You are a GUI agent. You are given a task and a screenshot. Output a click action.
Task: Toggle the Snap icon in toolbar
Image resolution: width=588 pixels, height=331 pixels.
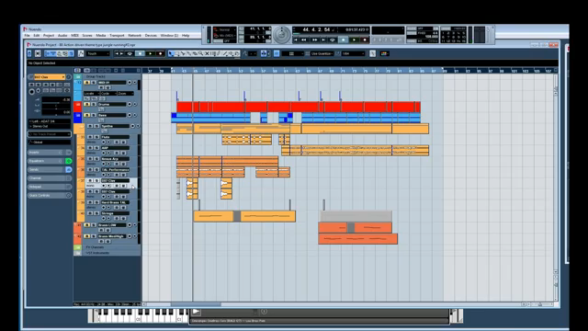277,53
